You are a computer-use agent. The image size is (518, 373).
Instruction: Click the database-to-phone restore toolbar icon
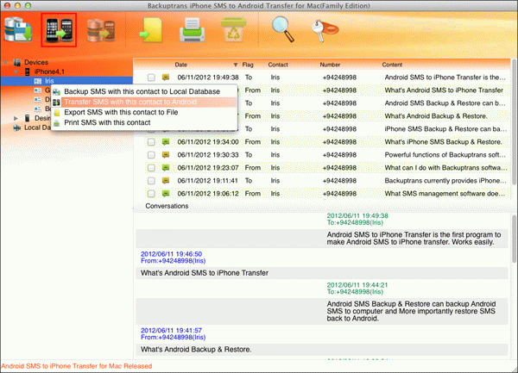[101, 30]
